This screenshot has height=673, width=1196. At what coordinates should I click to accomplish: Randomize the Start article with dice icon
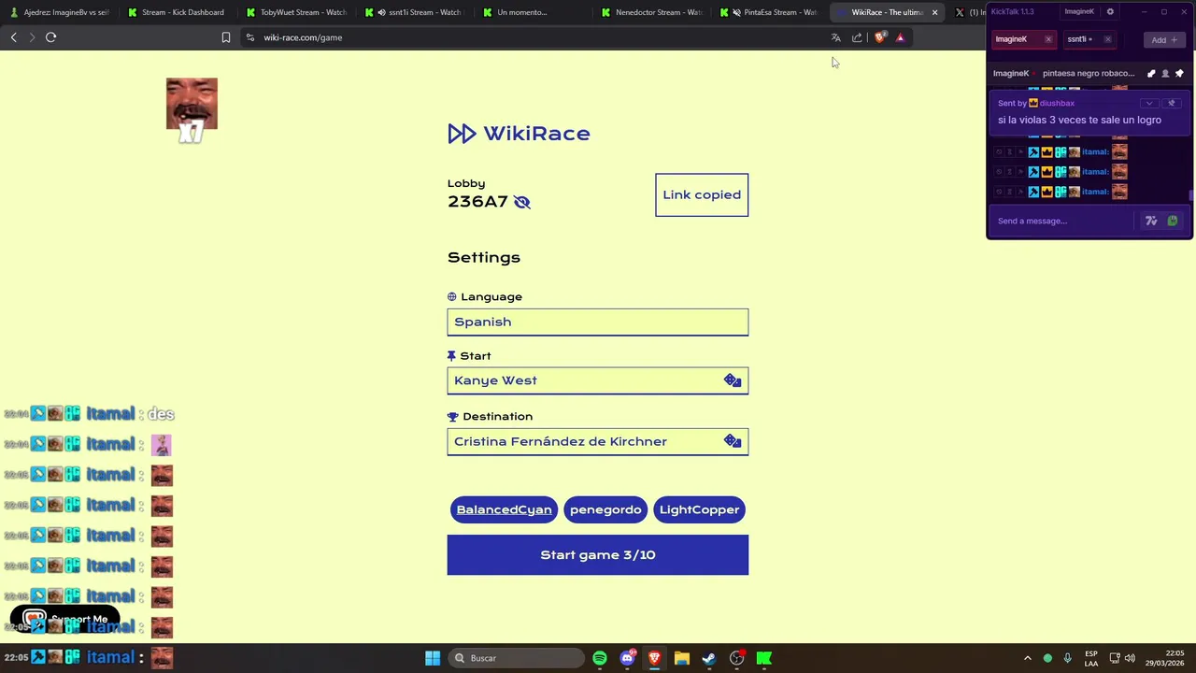pyautogui.click(x=733, y=380)
